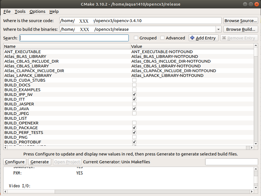
Task: Expand the build binaries path dropdown
Action: click(x=219, y=29)
